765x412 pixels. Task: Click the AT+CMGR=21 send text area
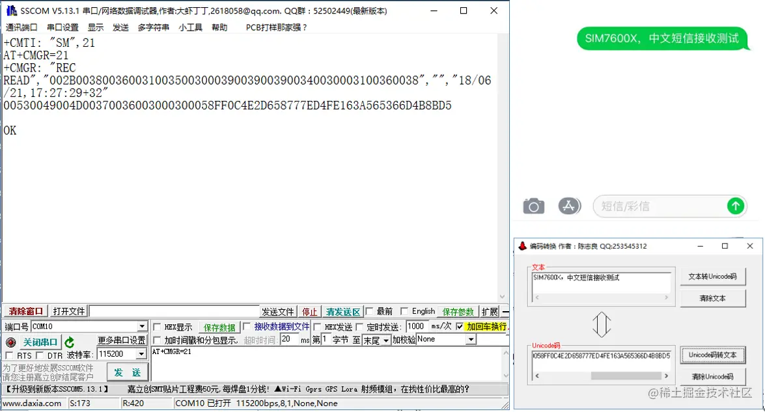click(x=326, y=364)
